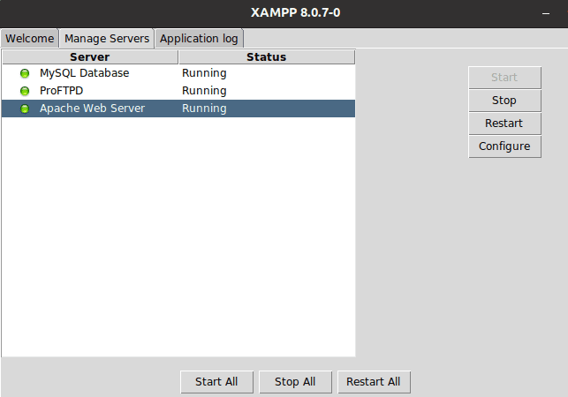
Task: Click the Start All button
Action: click(216, 382)
